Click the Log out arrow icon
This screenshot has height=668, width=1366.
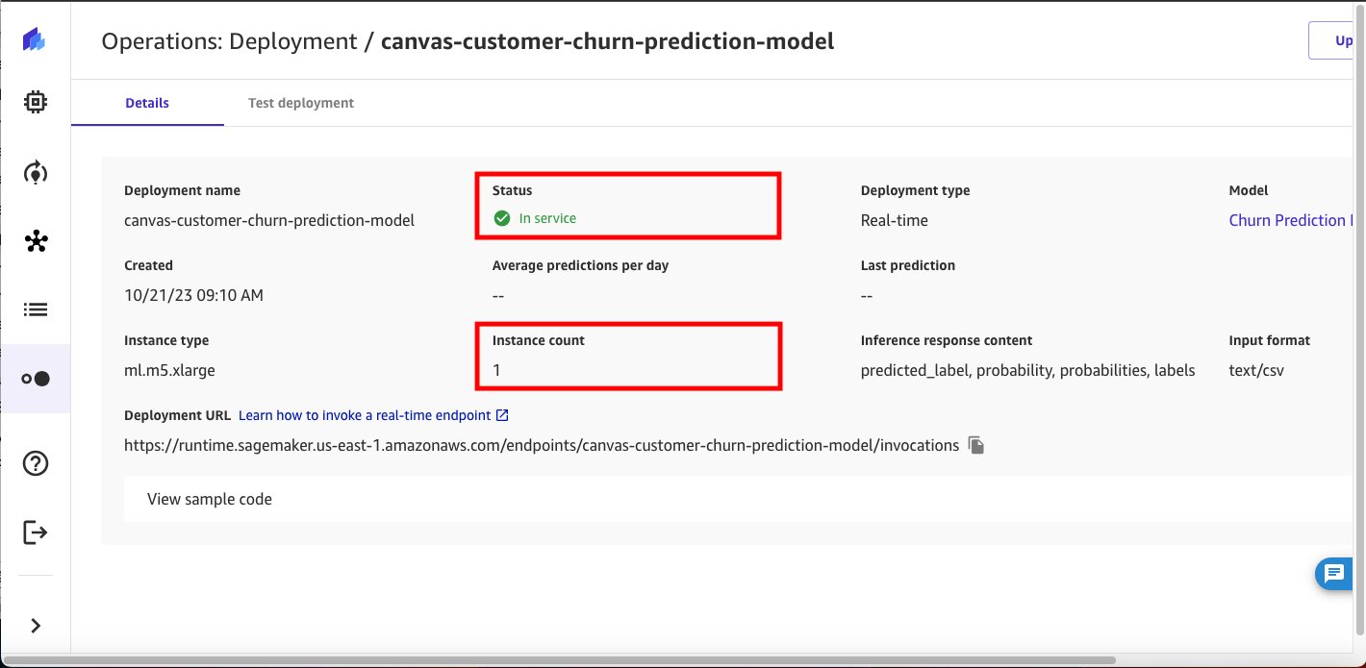tap(36, 532)
